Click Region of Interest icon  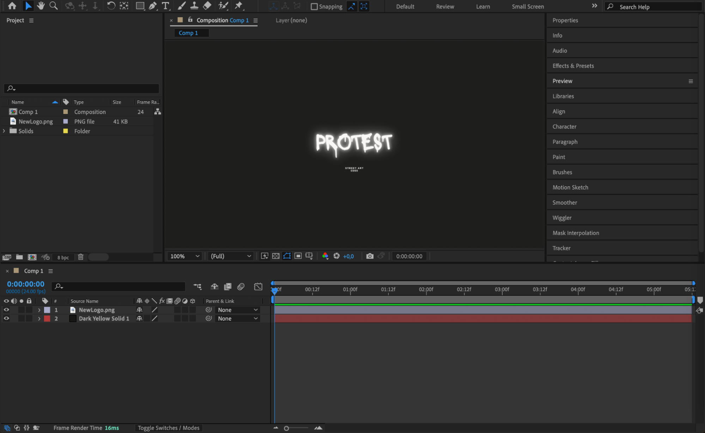click(x=298, y=256)
